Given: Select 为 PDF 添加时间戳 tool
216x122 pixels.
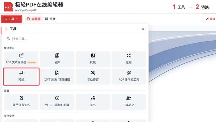Looking at the screenshot, I should pyautogui.click(x=57, y=102).
